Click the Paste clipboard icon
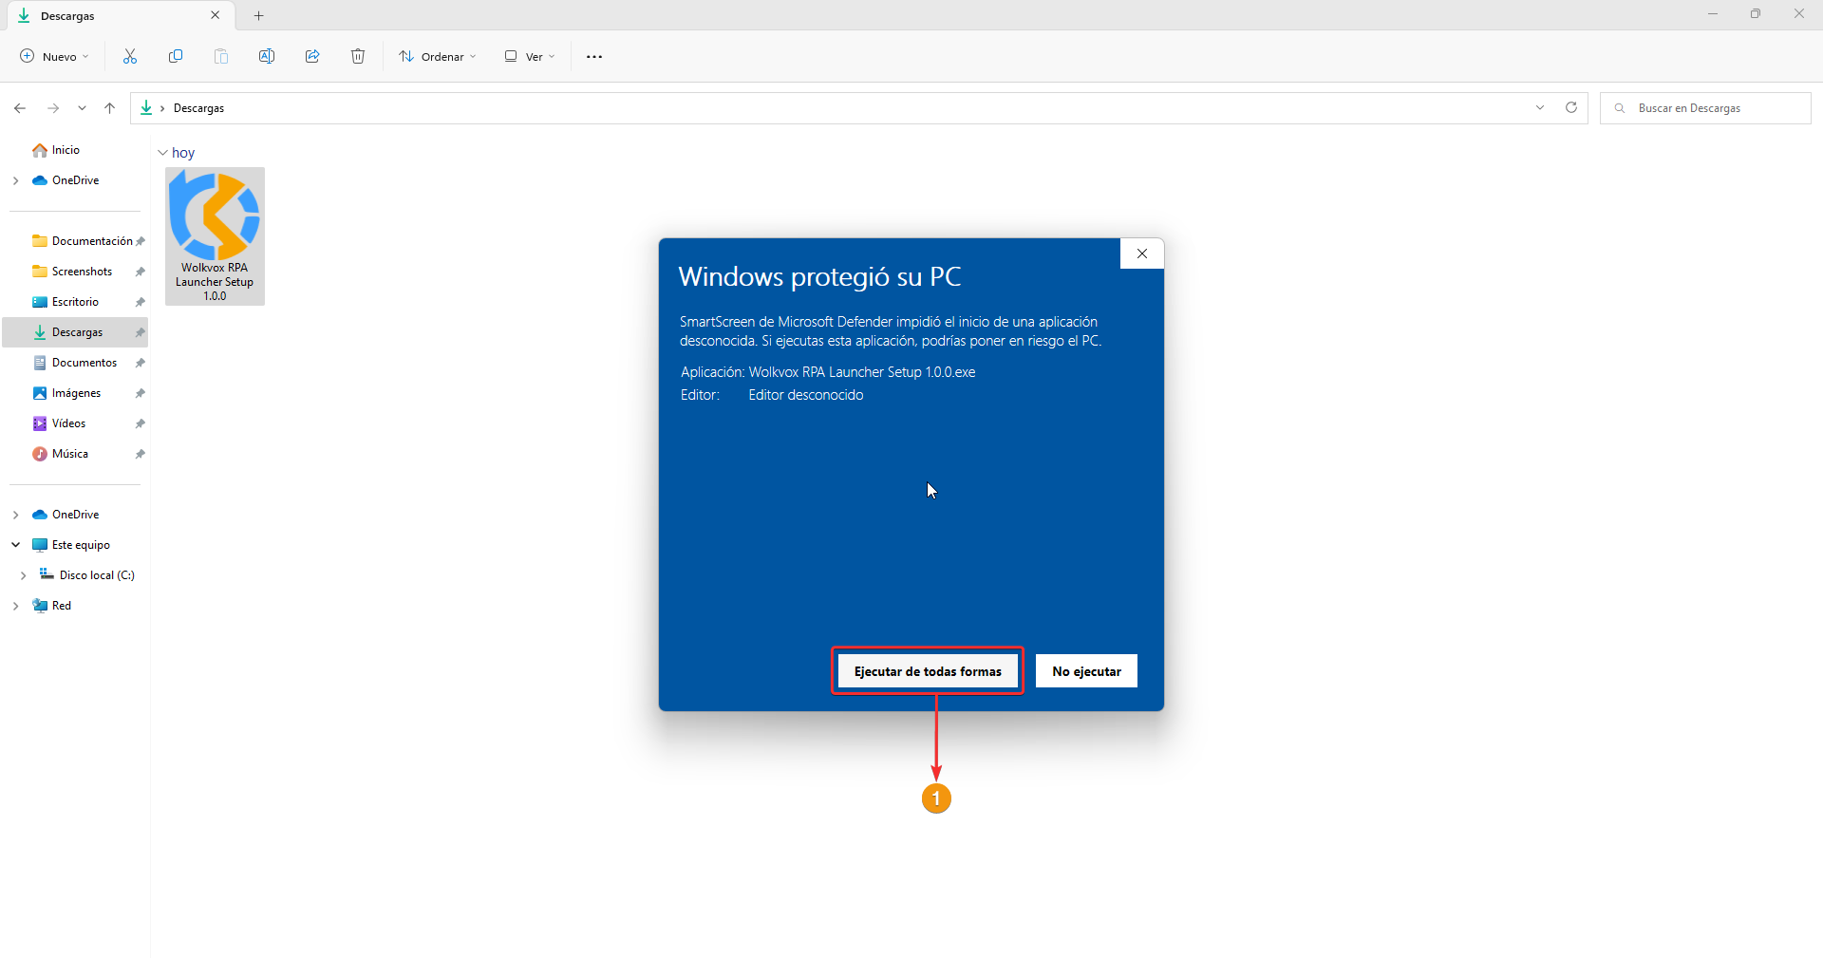This screenshot has width=1823, height=958. click(x=221, y=56)
